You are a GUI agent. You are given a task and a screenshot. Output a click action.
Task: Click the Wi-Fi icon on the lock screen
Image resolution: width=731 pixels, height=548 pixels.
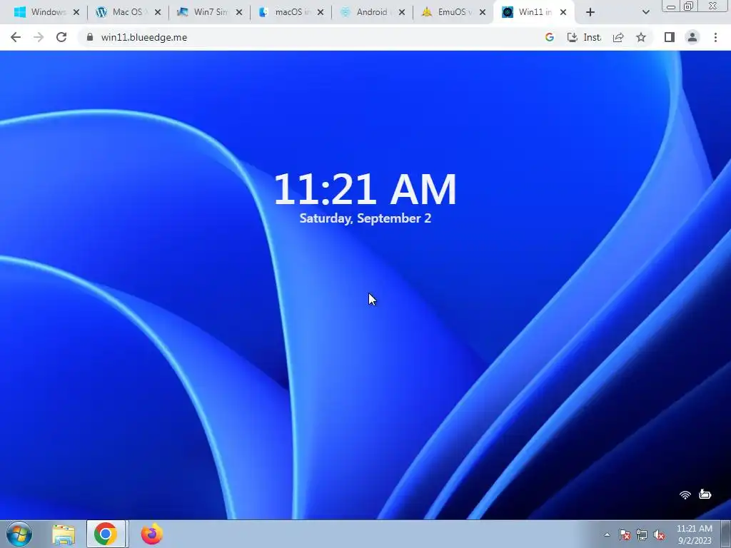point(685,495)
